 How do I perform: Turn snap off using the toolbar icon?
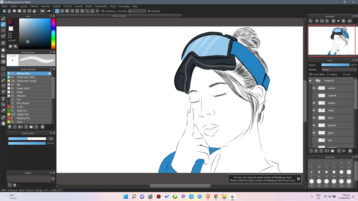pyautogui.click(x=57, y=11)
